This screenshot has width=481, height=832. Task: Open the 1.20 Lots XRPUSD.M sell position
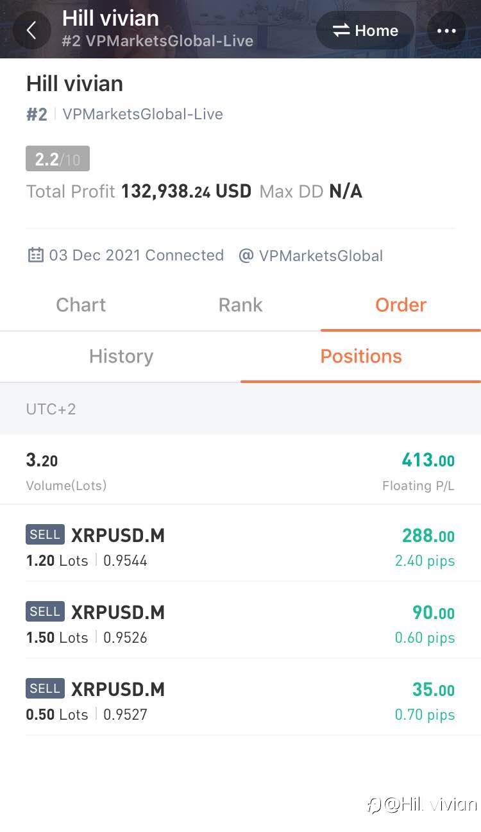(240, 546)
